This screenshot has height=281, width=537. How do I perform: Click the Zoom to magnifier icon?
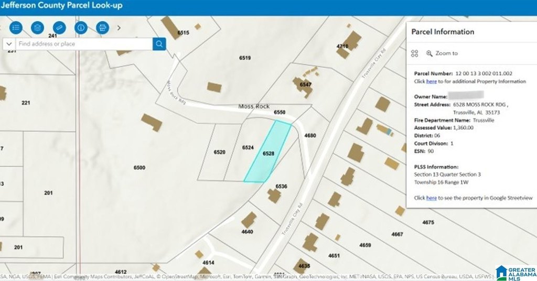click(x=429, y=53)
